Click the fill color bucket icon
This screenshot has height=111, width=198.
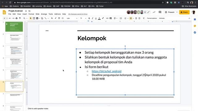point(52,18)
